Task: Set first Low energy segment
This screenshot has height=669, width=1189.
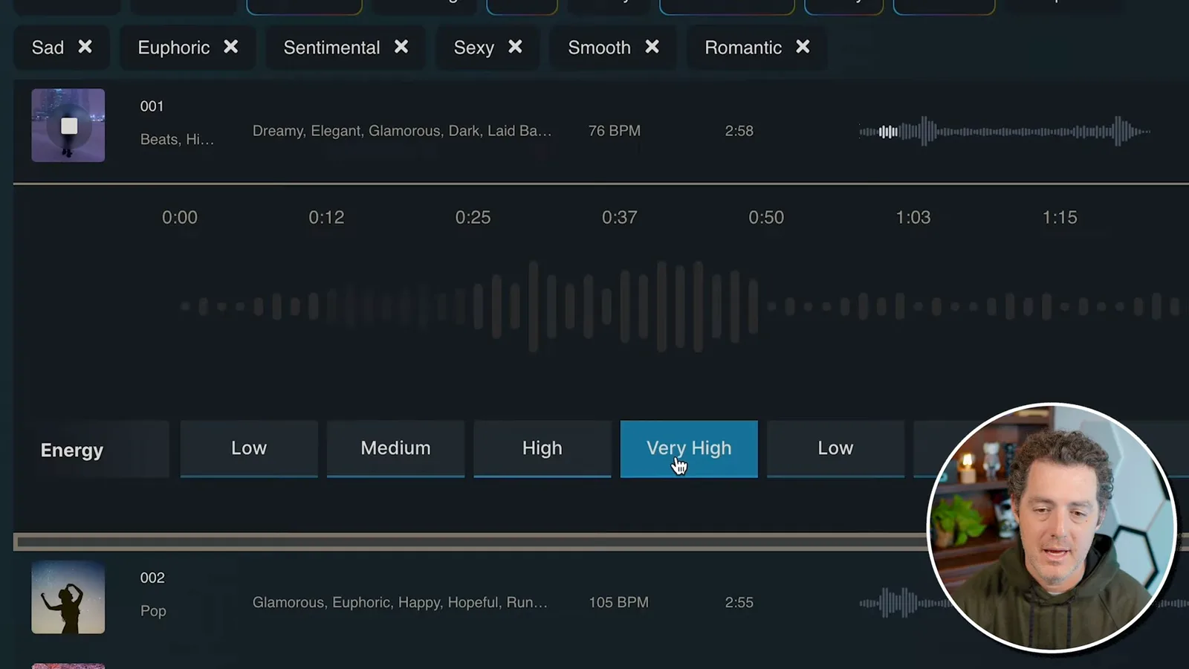Action: point(249,448)
